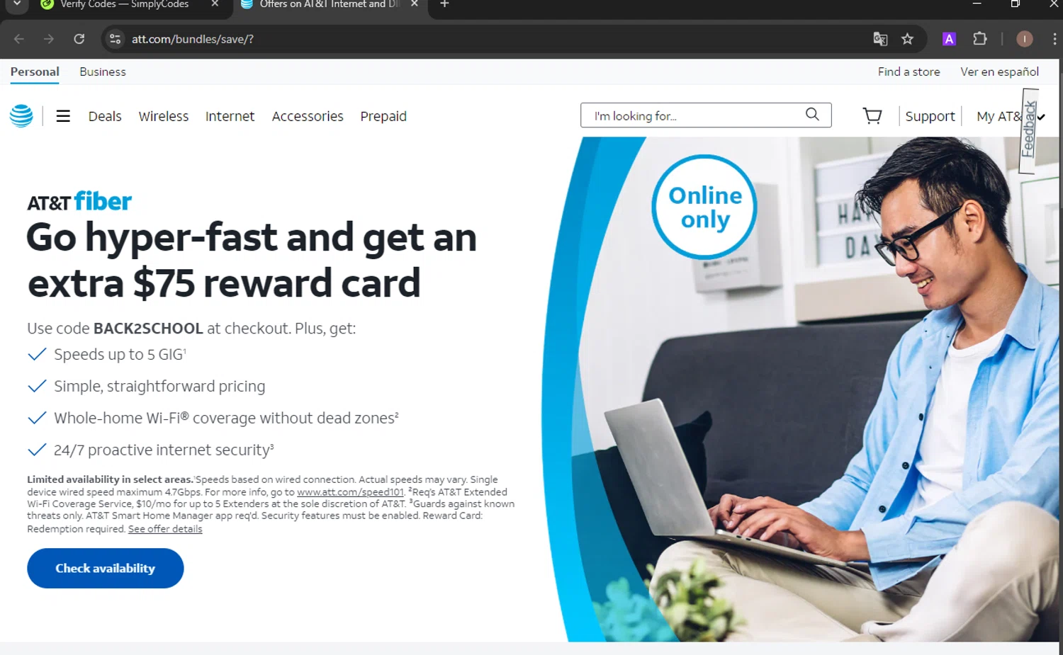1063x655 pixels.
Task: Open the tab search chevron
Action: click(16, 4)
